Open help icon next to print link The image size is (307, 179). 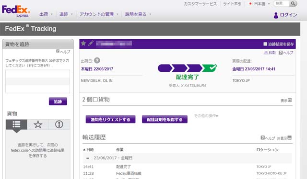[281, 53]
